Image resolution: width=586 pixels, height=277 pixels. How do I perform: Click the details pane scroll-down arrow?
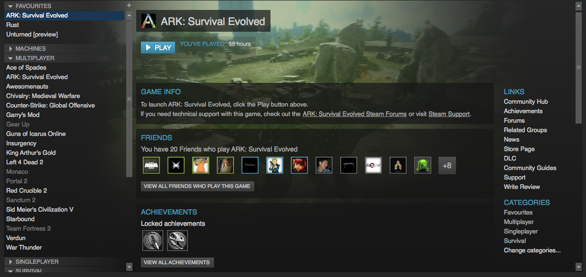click(x=578, y=266)
